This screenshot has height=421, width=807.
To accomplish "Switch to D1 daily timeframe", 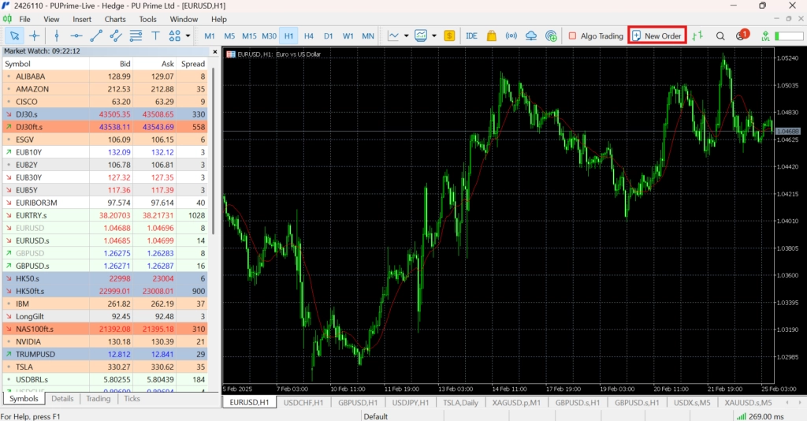I will (x=329, y=36).
